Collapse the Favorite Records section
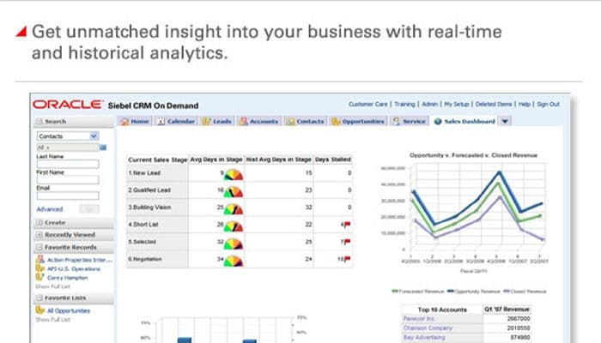The image size is (601, 343). [39, 247]
